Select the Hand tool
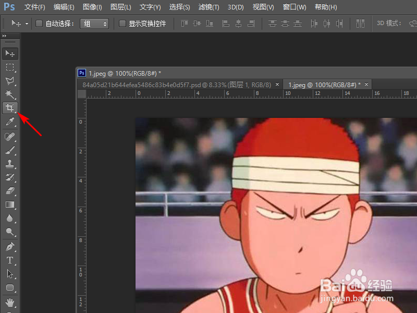This screenshot has height=313, width=417. 10,303
